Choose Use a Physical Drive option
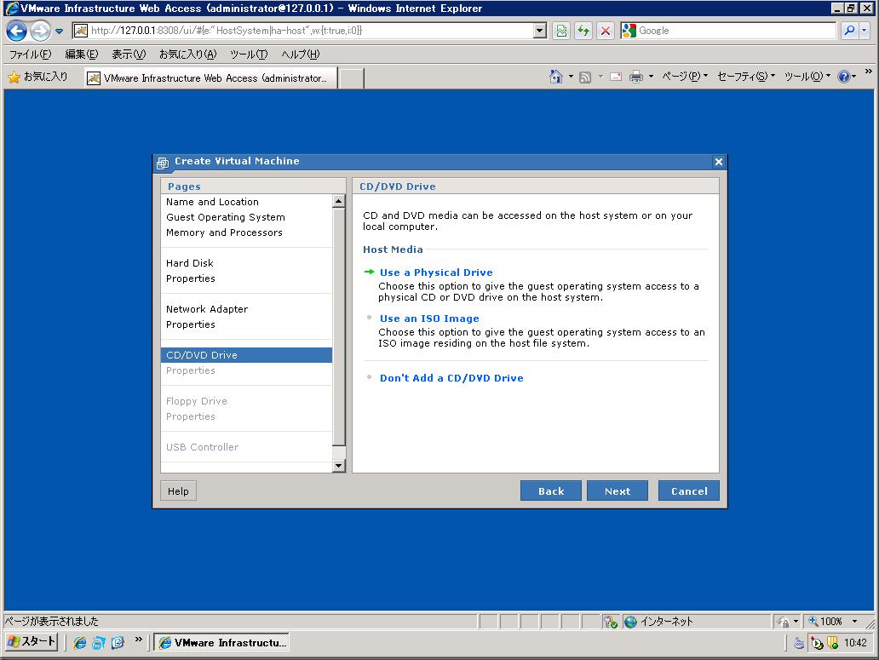Image resolution: width=879 pixels, height=660 pixels. [436, 273]
